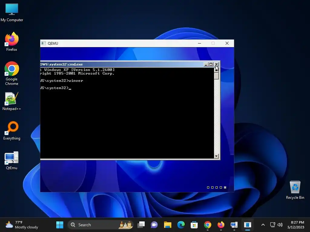
Task: Select the Google Chrome desktop shortcut
Action: coord(12,73)
